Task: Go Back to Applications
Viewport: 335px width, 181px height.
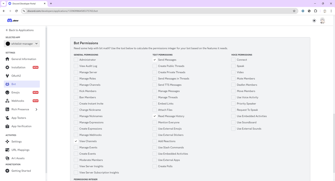Action: 20,30
